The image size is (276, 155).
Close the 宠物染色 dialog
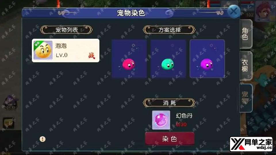[234, 11]
